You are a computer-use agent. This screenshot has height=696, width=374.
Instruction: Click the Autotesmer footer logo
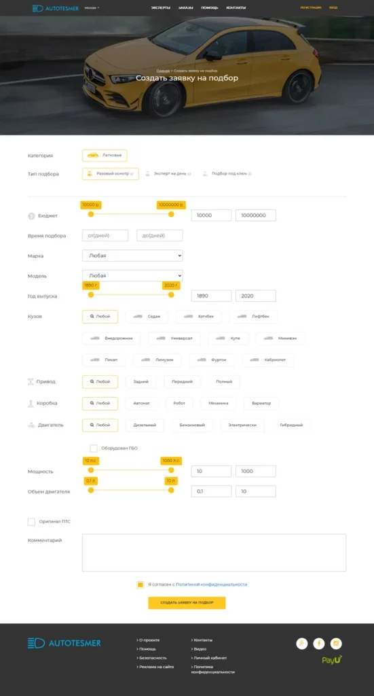coord(64,643)
